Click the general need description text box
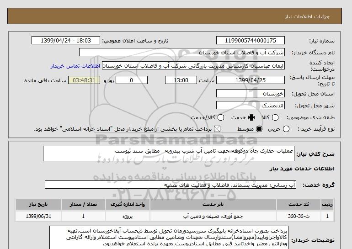This screenshot has width=352, height=249. point(169,154)
